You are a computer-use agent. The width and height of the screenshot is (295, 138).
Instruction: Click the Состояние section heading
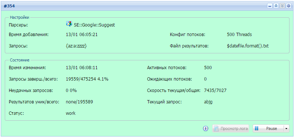(19, 60)
